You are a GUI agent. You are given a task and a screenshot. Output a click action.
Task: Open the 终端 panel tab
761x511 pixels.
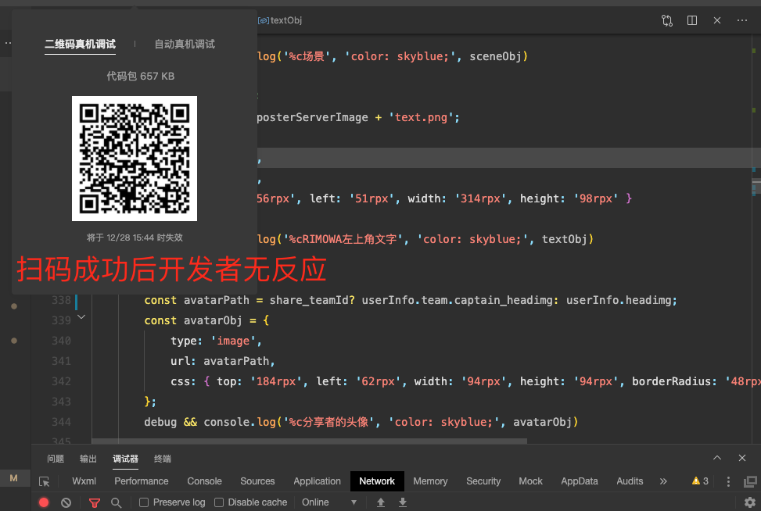(163, 459)
